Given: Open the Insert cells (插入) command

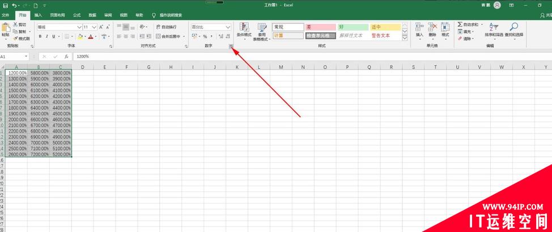Looking at the screenshot, I should click(x=419, y=31).
